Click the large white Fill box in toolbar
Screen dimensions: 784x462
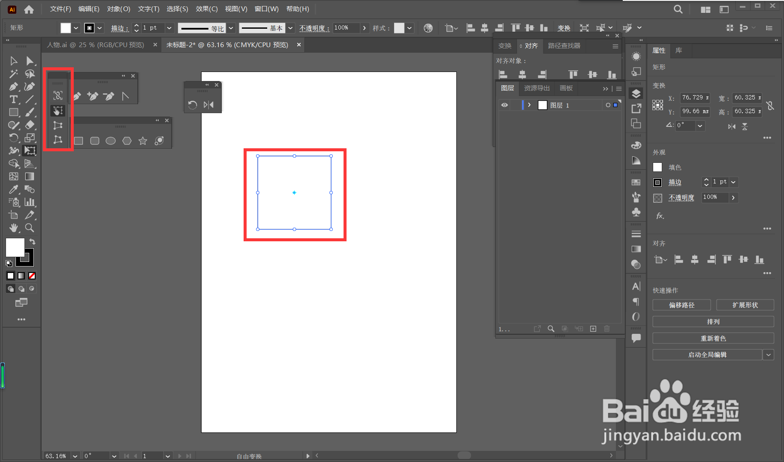click(x=15, y=247)
